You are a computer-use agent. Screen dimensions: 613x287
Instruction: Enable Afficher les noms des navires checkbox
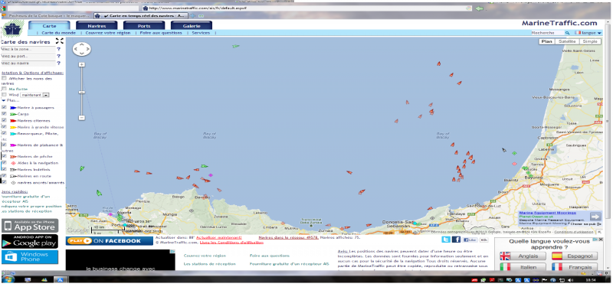[x=5, y=79]
